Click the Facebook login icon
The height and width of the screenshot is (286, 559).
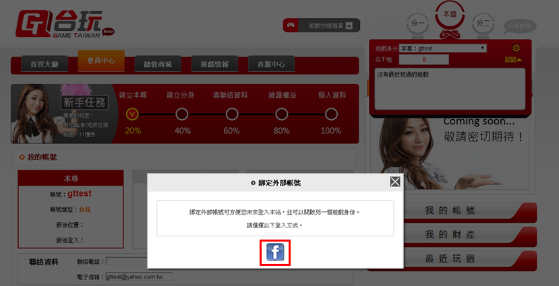pos(275,252)
